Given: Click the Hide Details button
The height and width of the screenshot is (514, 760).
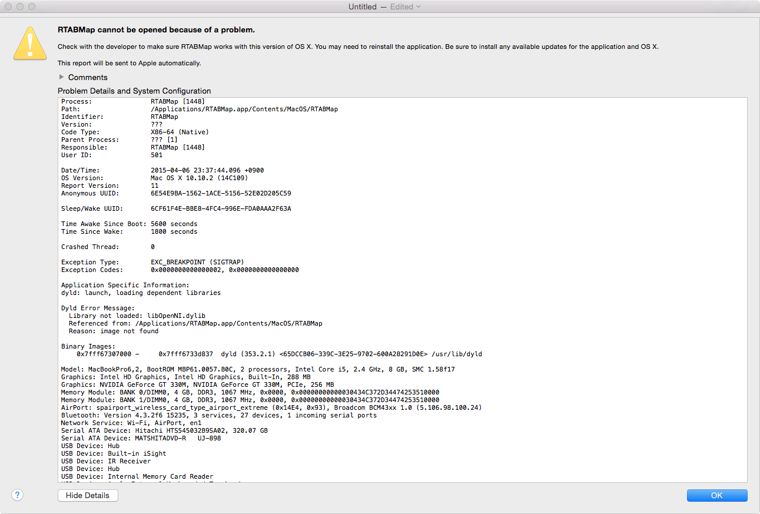Looking at the screenshot, I should [x=88, y=496].
